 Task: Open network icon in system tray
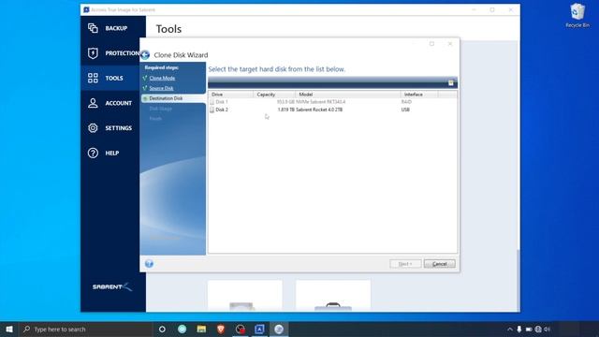click(x=538, y=329)
